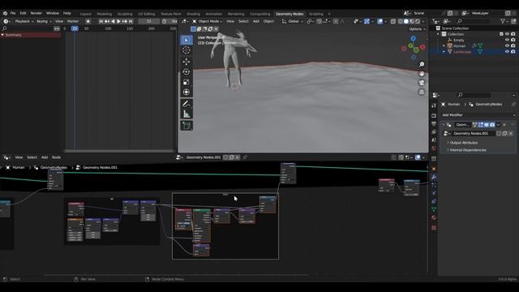Click the current frame number field
Screen dimensions: 519x292
coord(149,21)
